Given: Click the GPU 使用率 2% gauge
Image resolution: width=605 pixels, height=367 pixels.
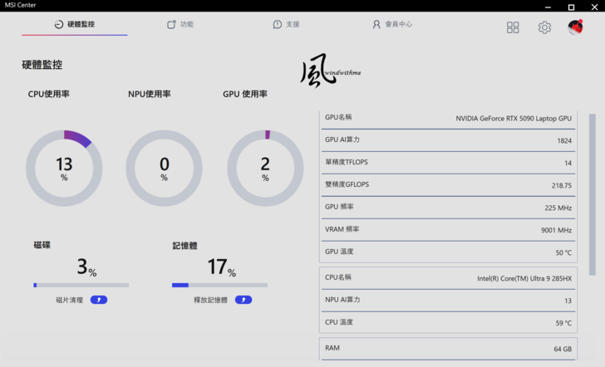Looking at the screenshot, I should tap(265, 169).
